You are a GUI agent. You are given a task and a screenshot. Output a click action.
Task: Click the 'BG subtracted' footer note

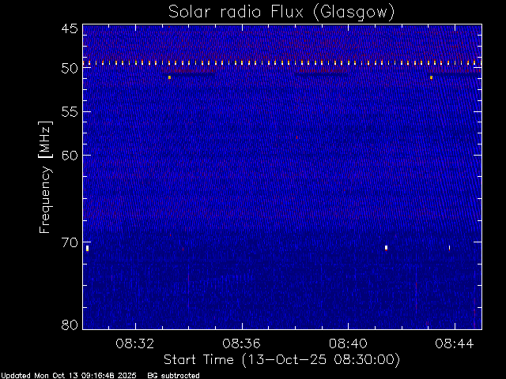click(174, 376)
